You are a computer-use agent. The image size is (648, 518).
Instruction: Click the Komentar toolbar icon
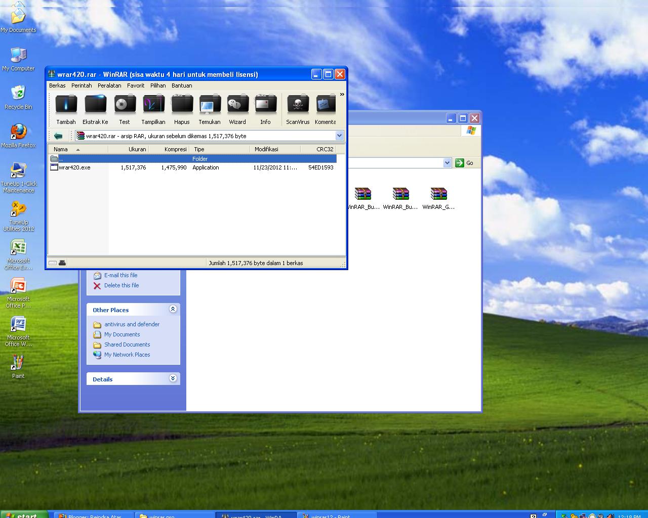pos(326,109)
